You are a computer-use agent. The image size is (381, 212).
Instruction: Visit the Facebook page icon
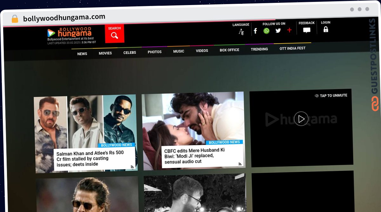255,31
